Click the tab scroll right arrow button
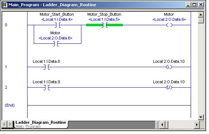Image resolution: width=209 pixels, height=134 pixels. click(10, 125)
